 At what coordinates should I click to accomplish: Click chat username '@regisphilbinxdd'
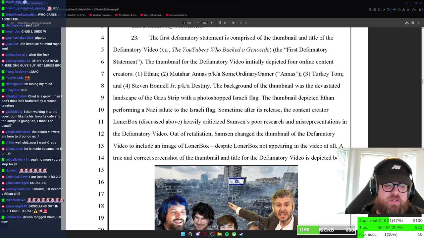pyautogui.click(x=18, y=132)
